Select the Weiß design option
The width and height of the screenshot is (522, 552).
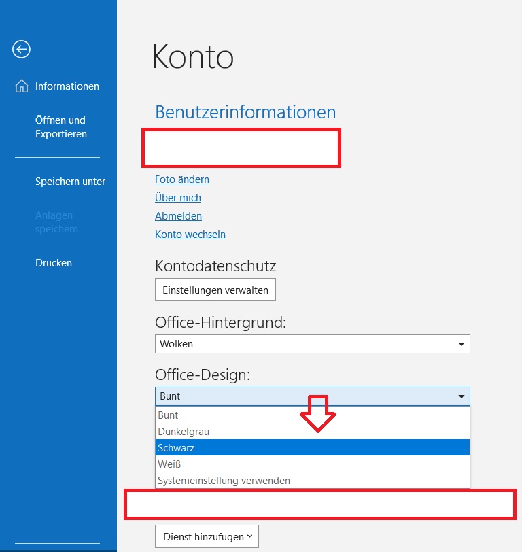[312, 464]
